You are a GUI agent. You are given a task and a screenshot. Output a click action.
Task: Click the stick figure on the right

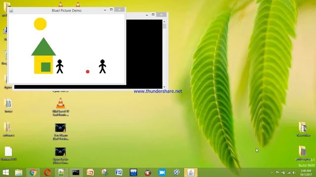pos(102,66)
